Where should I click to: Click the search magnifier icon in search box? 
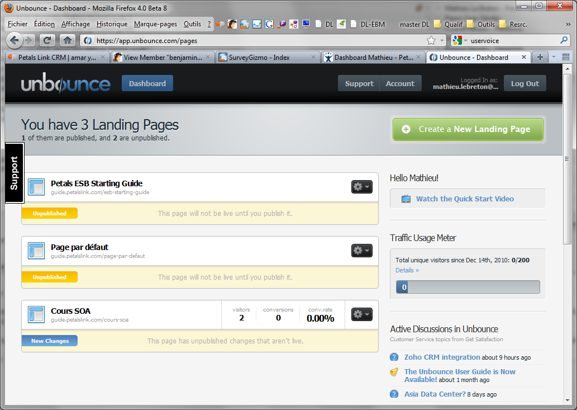(x=564, y=40)
